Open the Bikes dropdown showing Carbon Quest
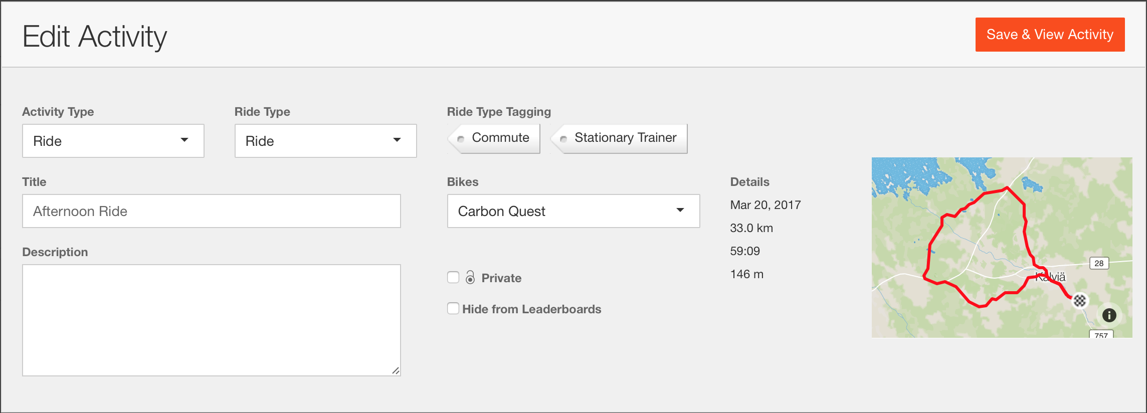Viewport: 1147px width, 413px height. tap(573, 211)
